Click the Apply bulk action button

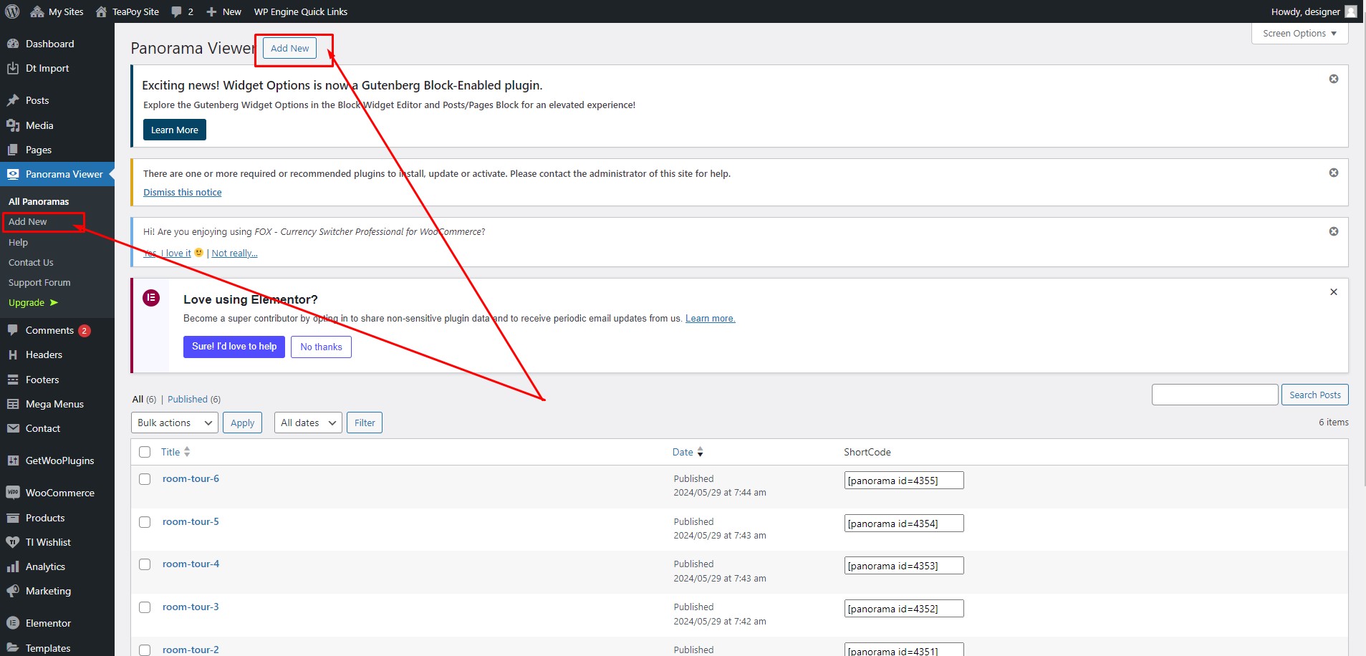pos(242,423)
